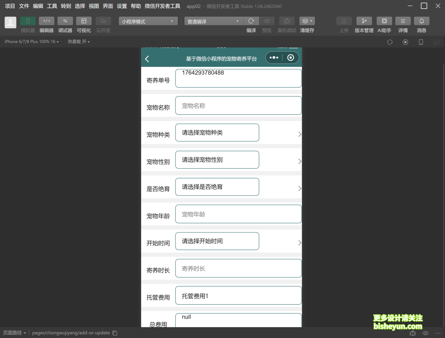Toggle the simulator panel button
The width and height of the screenshot is (445, 338).
click(x=28, y=21)
